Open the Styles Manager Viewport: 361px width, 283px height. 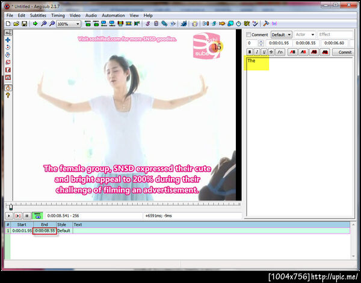148,23
